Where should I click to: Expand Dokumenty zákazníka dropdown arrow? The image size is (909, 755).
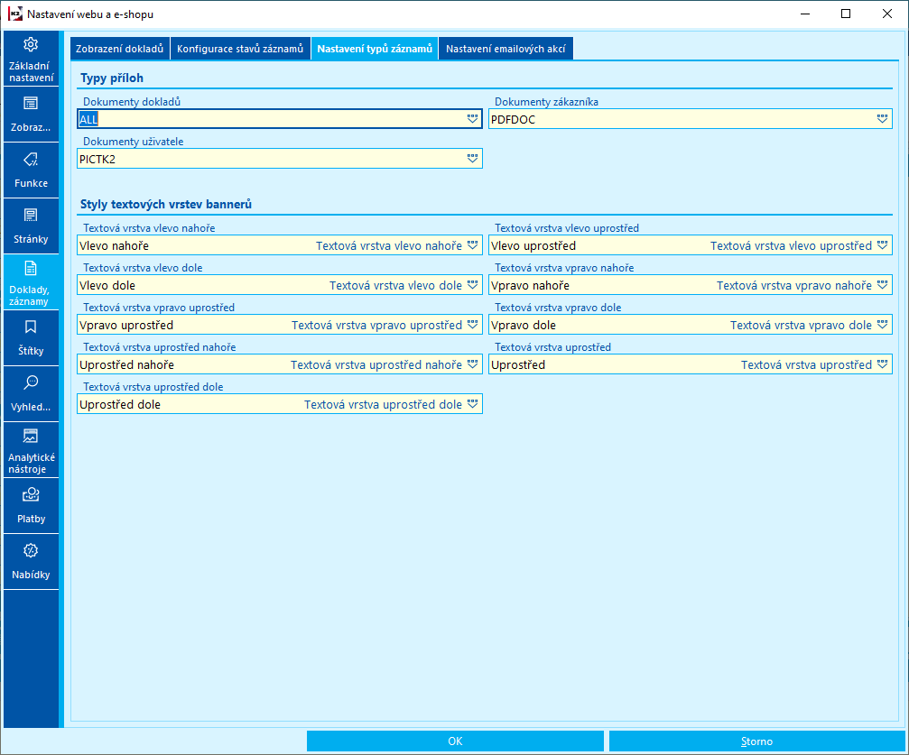[x=882, y=119]
